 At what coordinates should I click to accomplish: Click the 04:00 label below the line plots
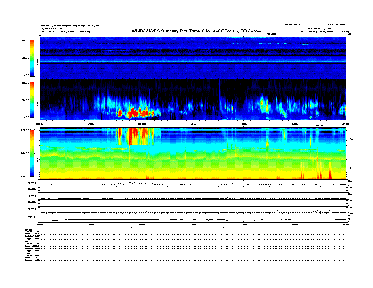[91, 224]
